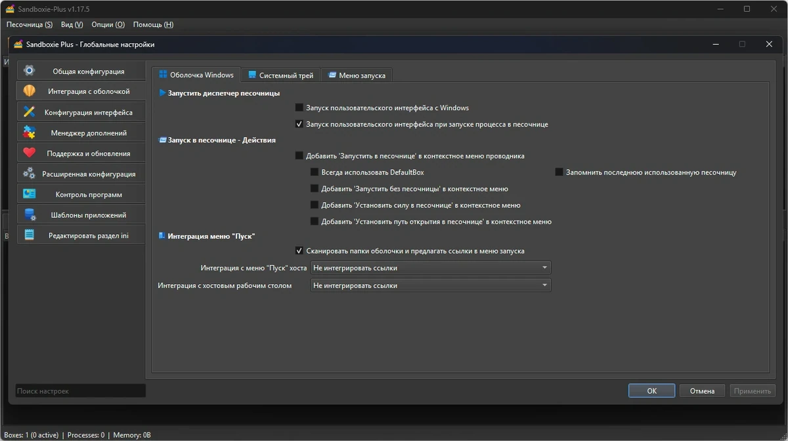This screenshot has height=441, width=788.
Task: Check Добавить 'Установить путь открытия в песочнице'
Action: 315,222
